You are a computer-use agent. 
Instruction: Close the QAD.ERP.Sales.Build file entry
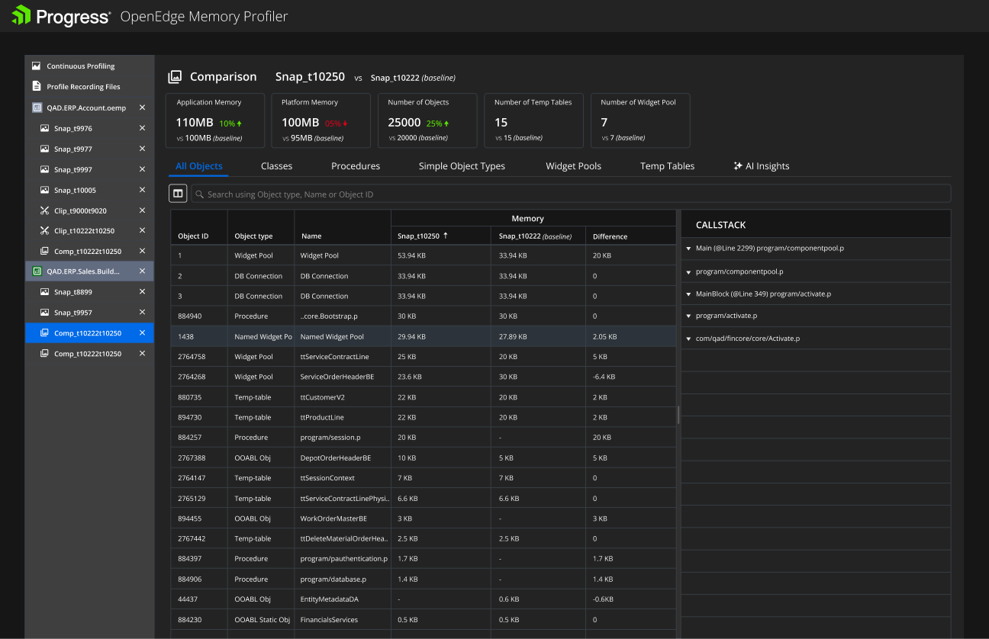(x=142, y=271)
